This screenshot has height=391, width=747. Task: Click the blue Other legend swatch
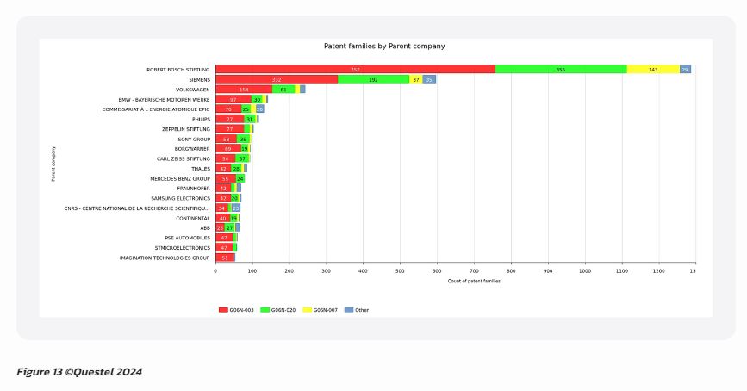[x=349, y=310]
